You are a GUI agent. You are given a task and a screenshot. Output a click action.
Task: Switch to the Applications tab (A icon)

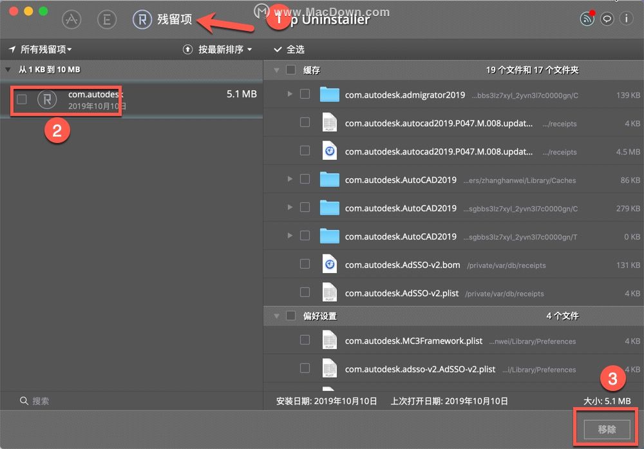click(71, 19)
